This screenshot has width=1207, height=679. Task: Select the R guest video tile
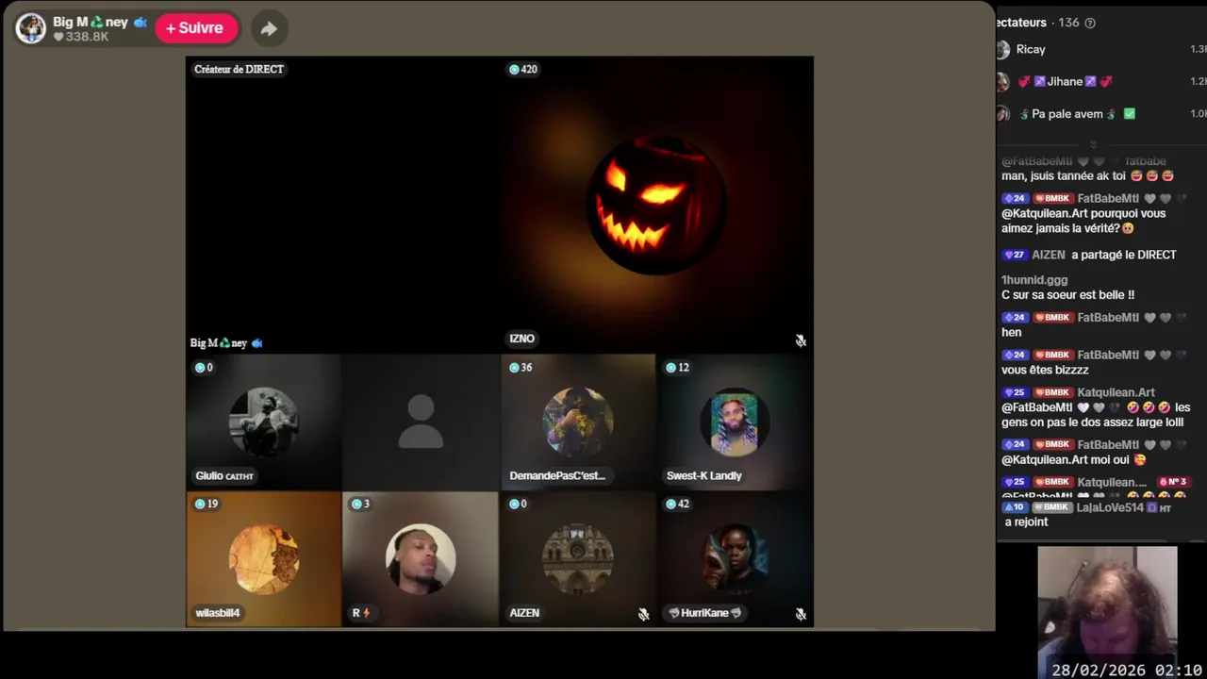[421, 559]
